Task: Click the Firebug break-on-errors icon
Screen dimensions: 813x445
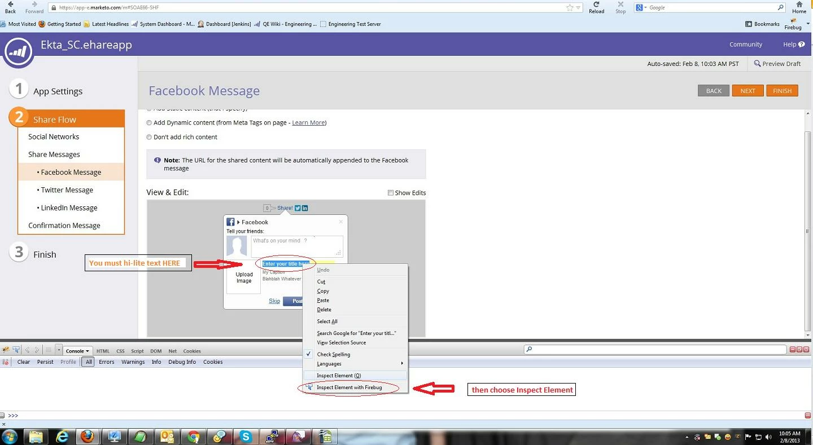Action: coord(6,362)
